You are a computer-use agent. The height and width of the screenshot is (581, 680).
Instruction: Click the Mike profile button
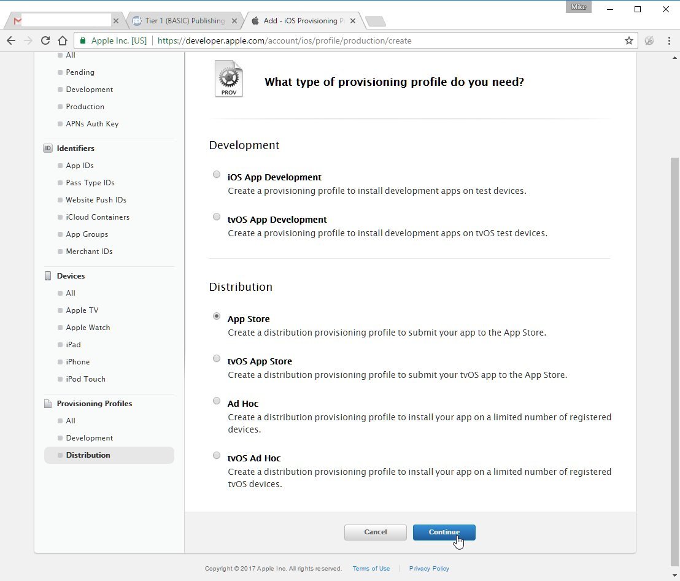coord(578,7)
